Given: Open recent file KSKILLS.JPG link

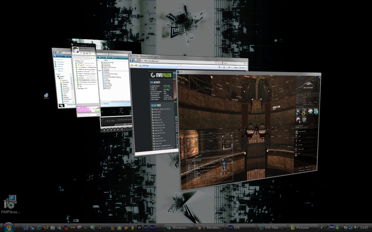Looking at the screenshot, I should 158,120.
